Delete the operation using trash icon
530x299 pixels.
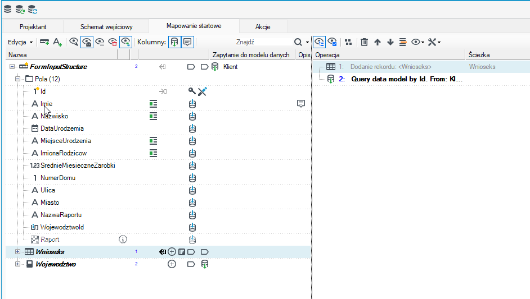point(364,42)
